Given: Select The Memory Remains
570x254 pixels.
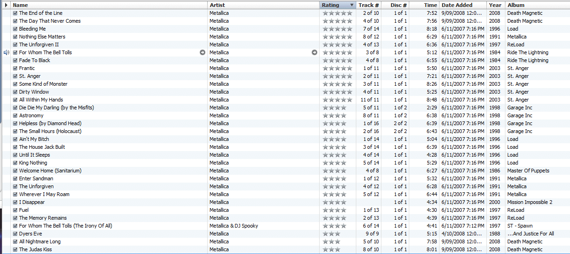Looking at the screenshot, I should pos(43,218).
